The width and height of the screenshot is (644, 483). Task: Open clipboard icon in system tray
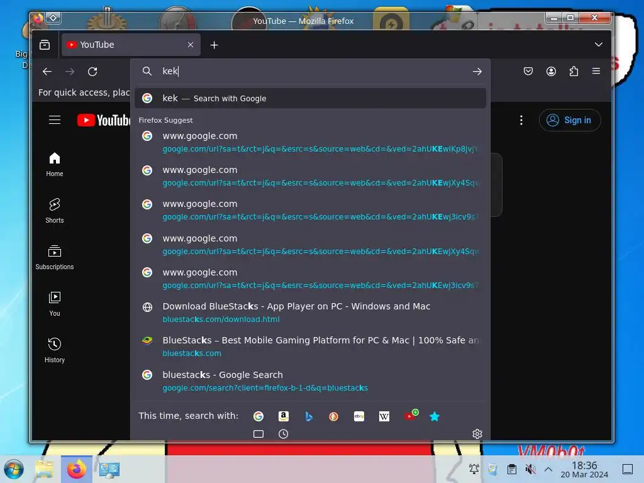[x=512, y=469]
